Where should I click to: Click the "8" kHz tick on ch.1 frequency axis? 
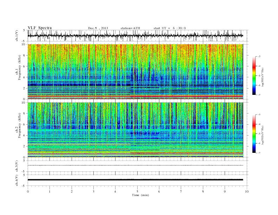[x=25, y=56]
